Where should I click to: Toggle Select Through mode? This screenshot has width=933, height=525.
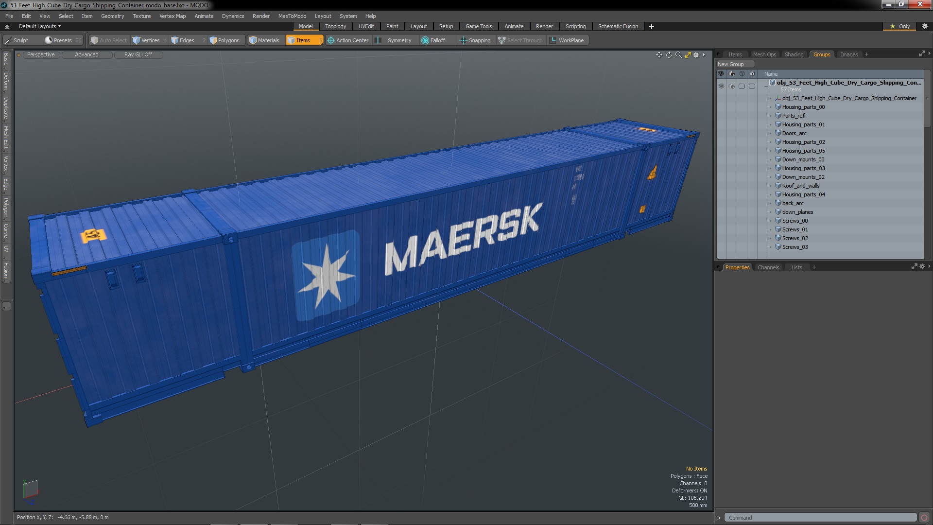[x=520, y=40]
